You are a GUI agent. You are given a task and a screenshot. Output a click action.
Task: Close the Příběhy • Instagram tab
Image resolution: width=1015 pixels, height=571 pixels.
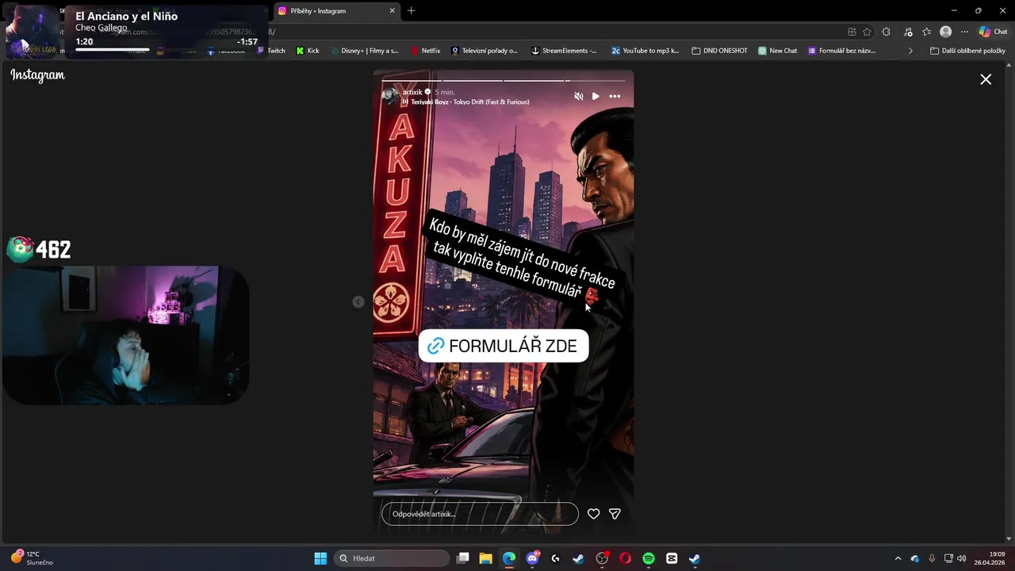tap(392, 11)
